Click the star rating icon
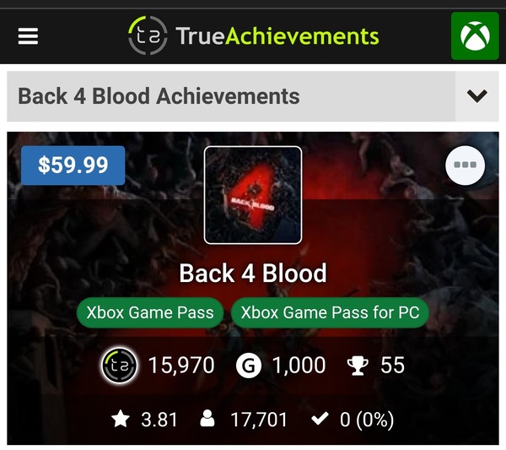The width and height of the screenshot is (506, 450). 121,419
